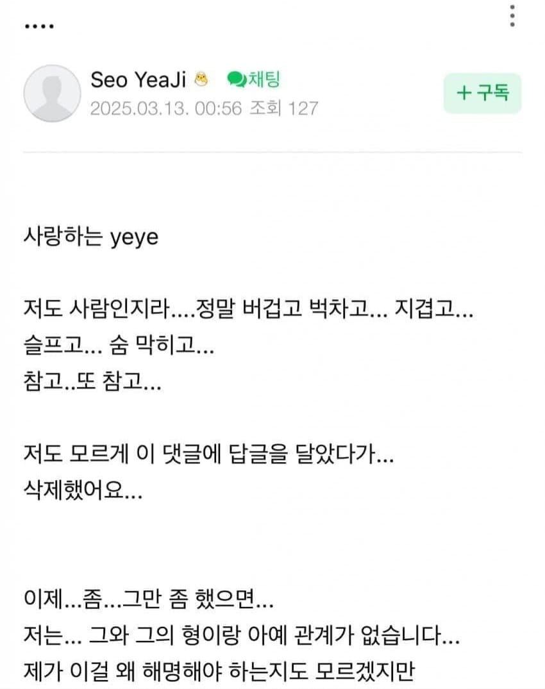This screenshot has height=689, width=545.
Task: Select the sentence ending 관계가 없습니다...
Action: [x=241, y=635]
